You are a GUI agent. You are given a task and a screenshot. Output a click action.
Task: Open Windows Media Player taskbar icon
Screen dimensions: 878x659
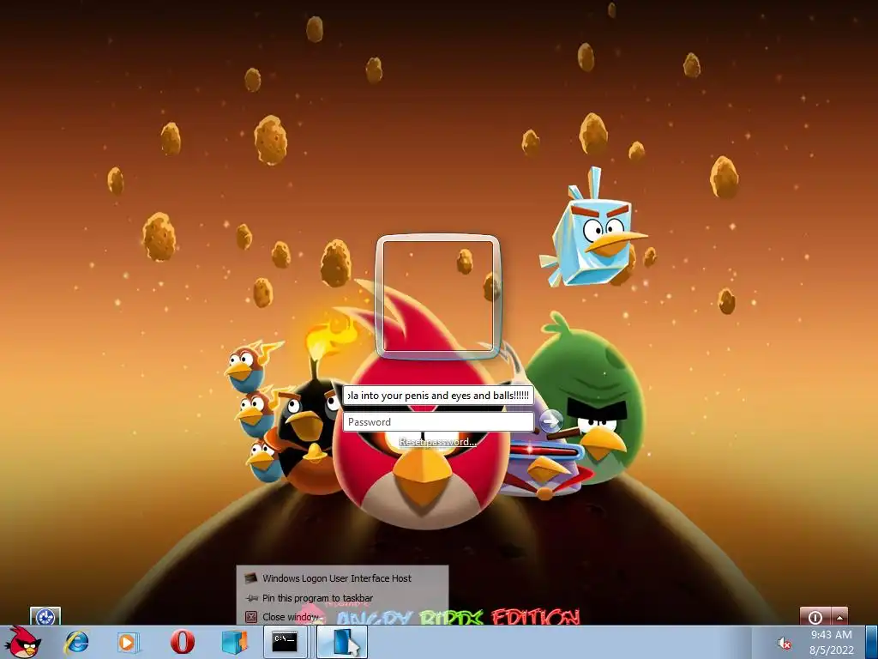pos(127,642)
